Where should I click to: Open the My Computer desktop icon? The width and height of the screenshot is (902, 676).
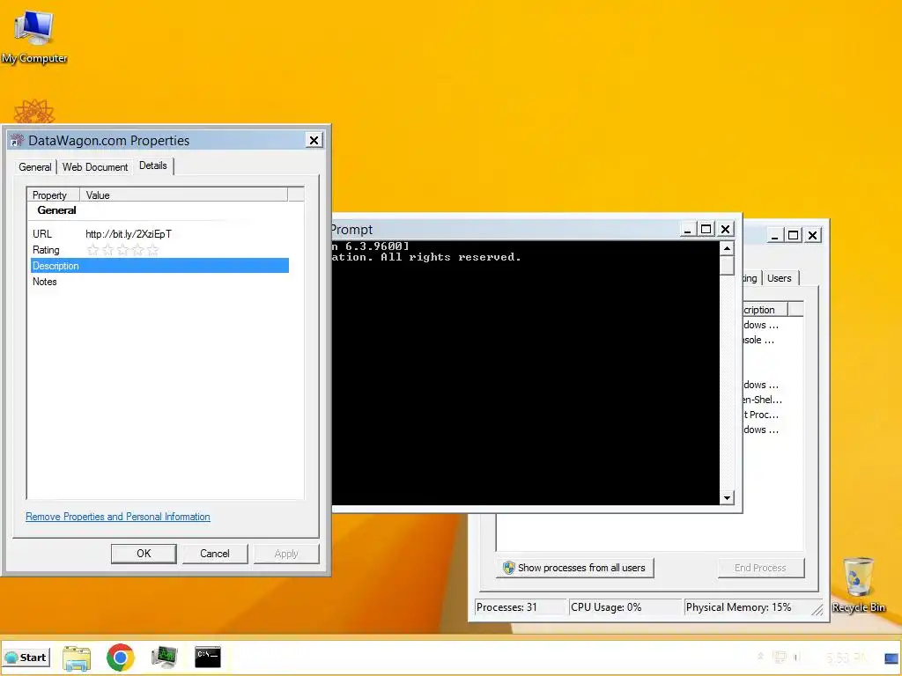(34, 37)
